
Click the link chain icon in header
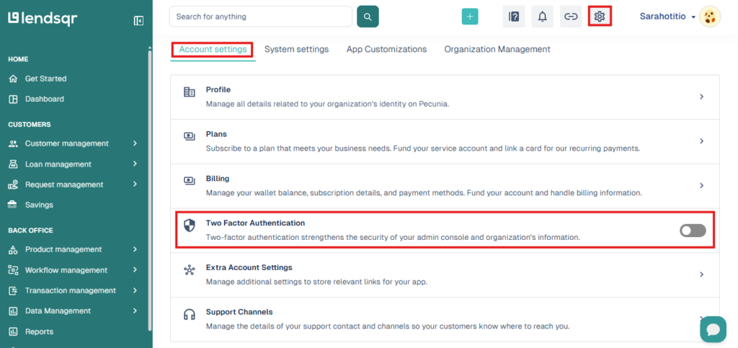point(571,17)
